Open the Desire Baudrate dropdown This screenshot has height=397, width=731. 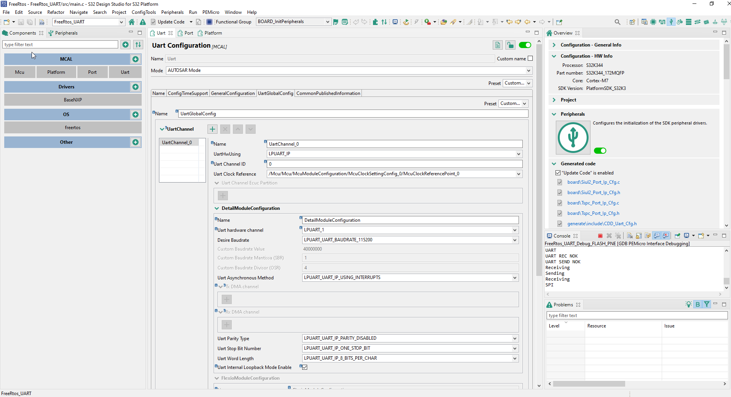click(515, 240)
